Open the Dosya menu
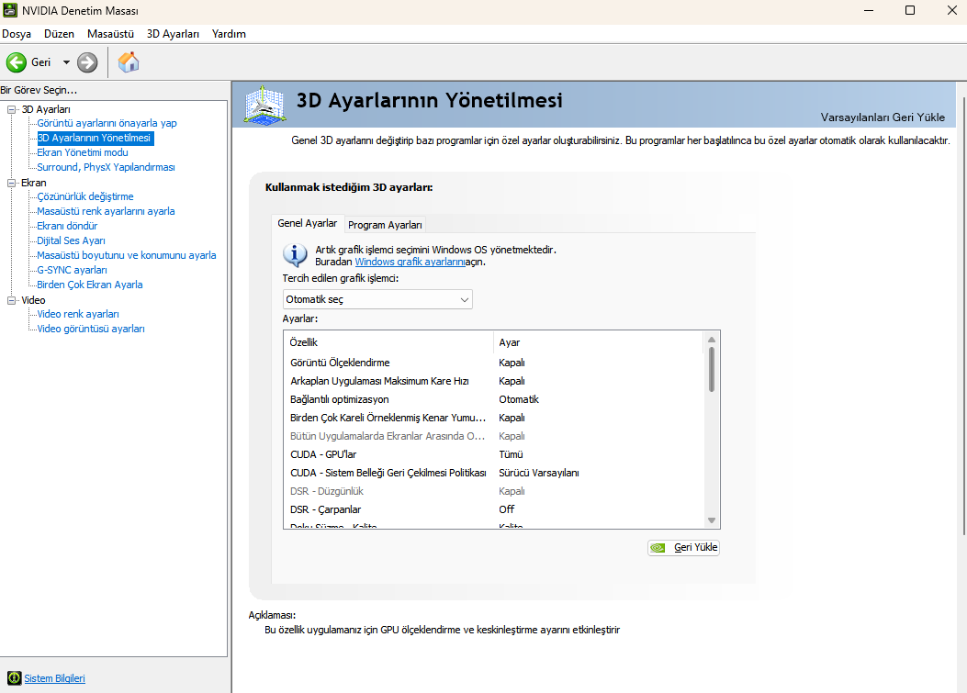Screen dimensions: 967x693 (x=17, y=34)
